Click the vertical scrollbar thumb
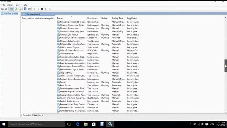The width and height of the screenshot is (227, 128). [x=226, y=66]
